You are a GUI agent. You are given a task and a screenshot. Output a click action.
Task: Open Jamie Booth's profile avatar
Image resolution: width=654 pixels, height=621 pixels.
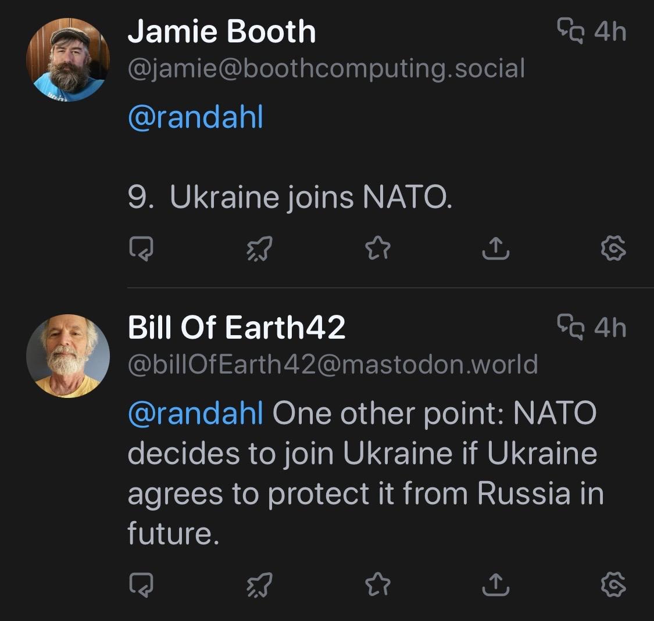pyautogui.click(x=68, y=60)
